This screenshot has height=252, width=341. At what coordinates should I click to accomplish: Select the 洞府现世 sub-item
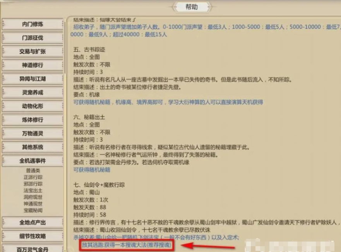point(33,197)
